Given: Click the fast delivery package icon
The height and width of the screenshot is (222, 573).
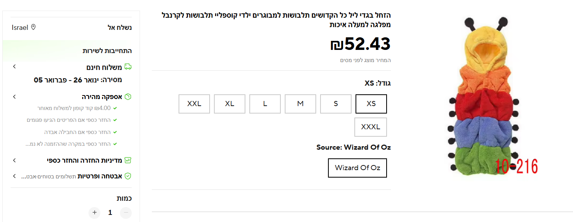Looking at the screenshot, I should click(128, 97).
